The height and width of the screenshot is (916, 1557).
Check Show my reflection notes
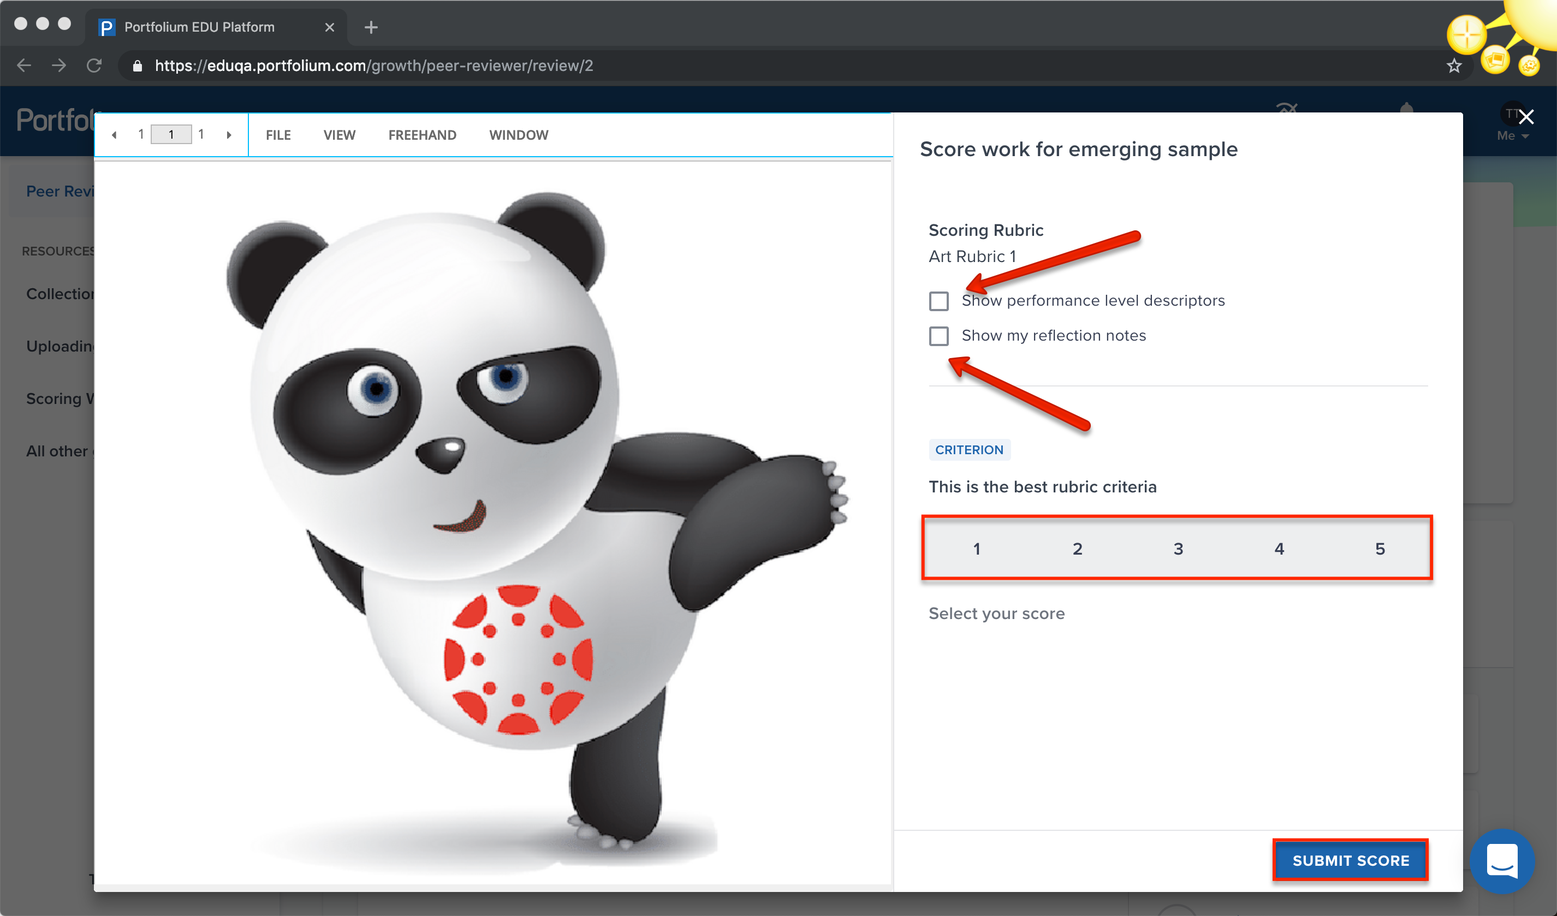[938, 336]
